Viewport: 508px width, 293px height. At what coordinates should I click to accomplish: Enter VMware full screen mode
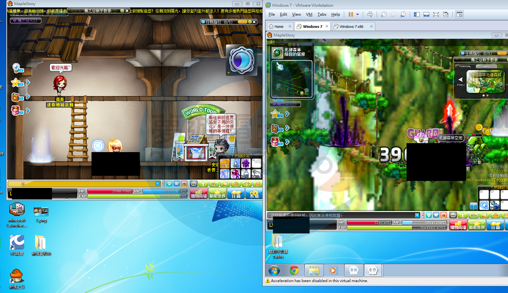[436, 14]
